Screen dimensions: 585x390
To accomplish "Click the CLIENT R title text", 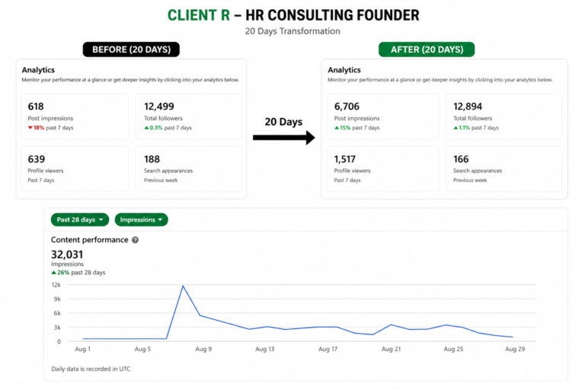I will (x=199, y=15).
